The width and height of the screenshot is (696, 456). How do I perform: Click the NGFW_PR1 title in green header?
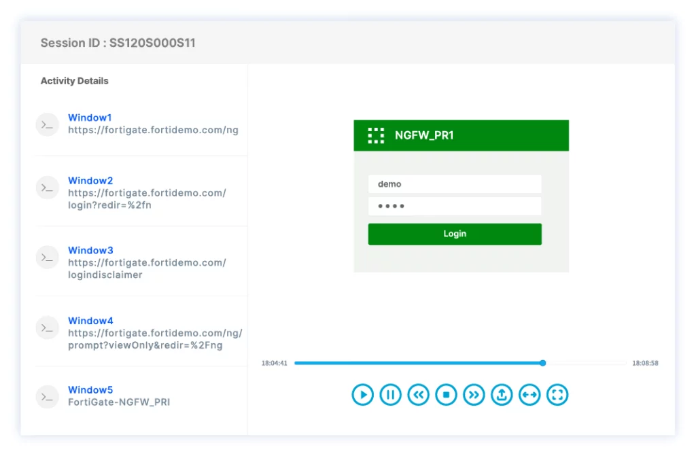(424, 135)
